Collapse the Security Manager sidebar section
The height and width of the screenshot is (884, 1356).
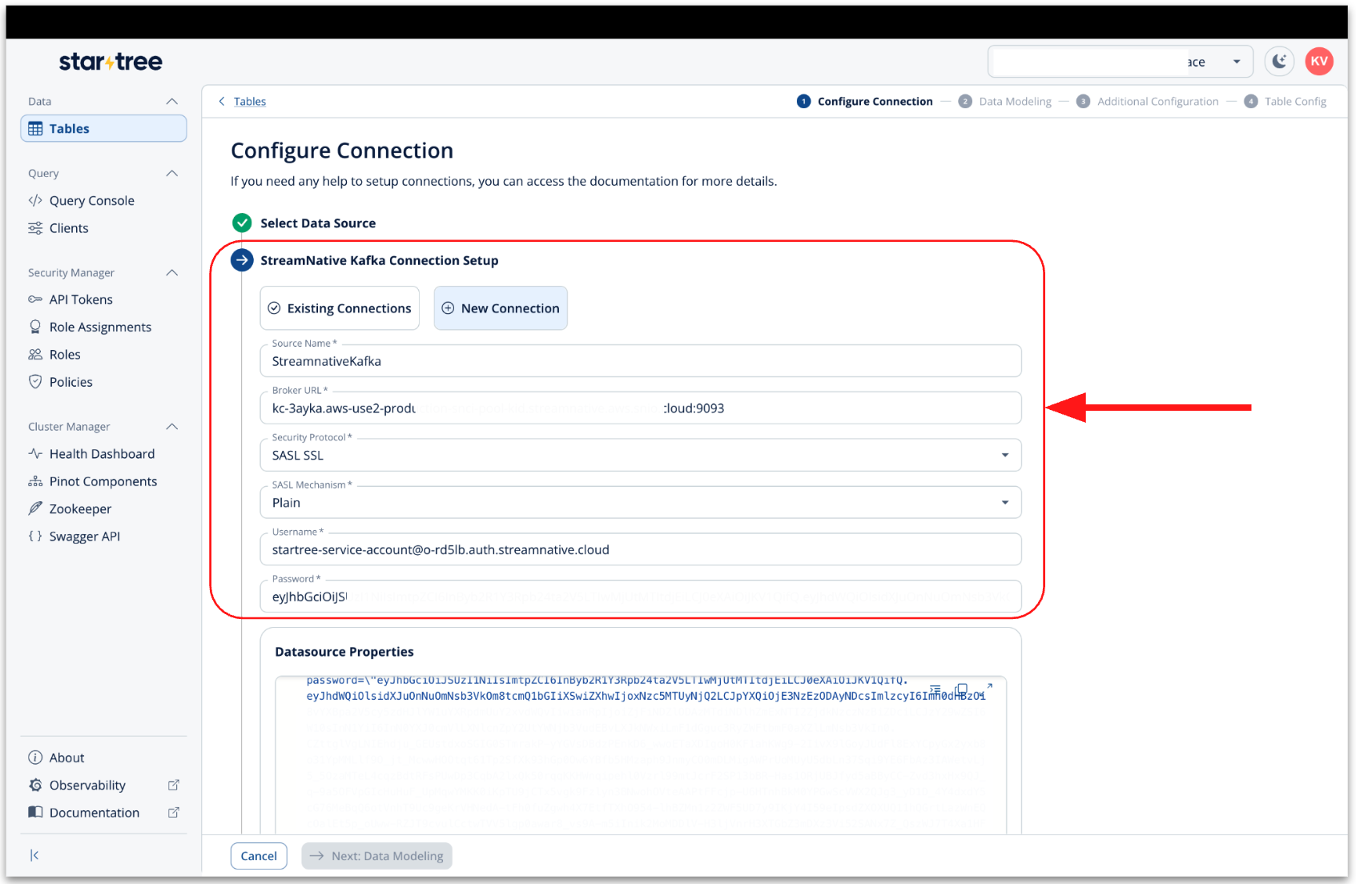pyautogui.click(x=171, y=273)
